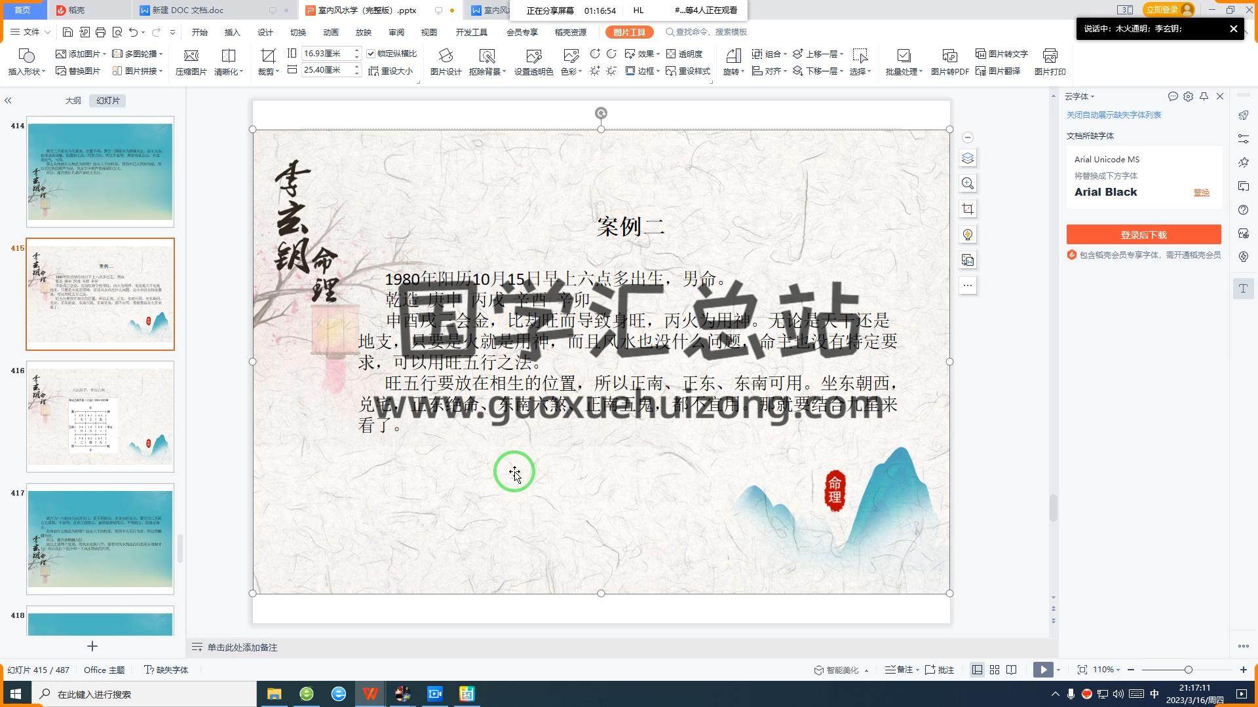The height and width of the screenshot is (707, 1258).
Task: Click the layers icon beside the slide
Action: click(x=968, y=158)
